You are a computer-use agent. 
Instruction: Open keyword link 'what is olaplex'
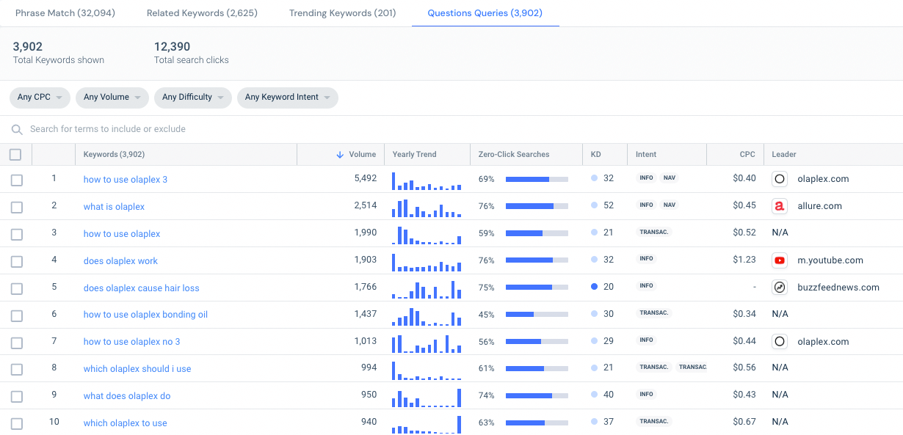(114, 207)
